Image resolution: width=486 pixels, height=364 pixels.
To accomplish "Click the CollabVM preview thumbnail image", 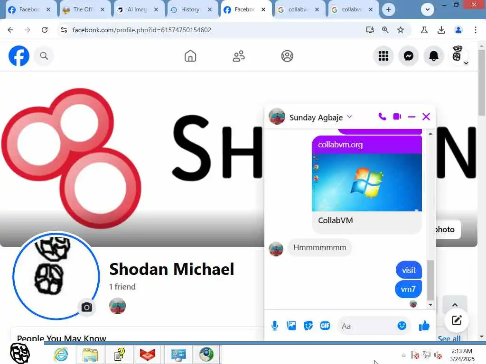I will click(367, 182).
